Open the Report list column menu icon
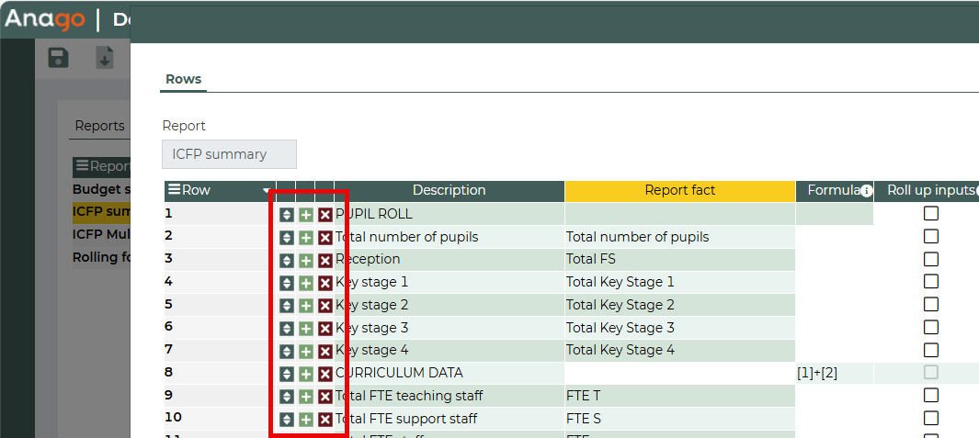 coord(83,166)
